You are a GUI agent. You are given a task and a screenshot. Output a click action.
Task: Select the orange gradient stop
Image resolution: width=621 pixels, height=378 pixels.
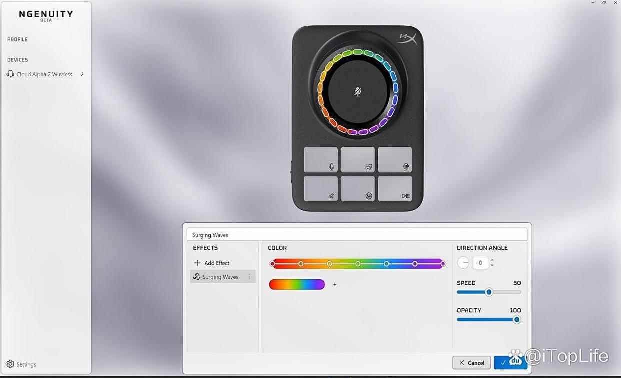click(301, 264)
